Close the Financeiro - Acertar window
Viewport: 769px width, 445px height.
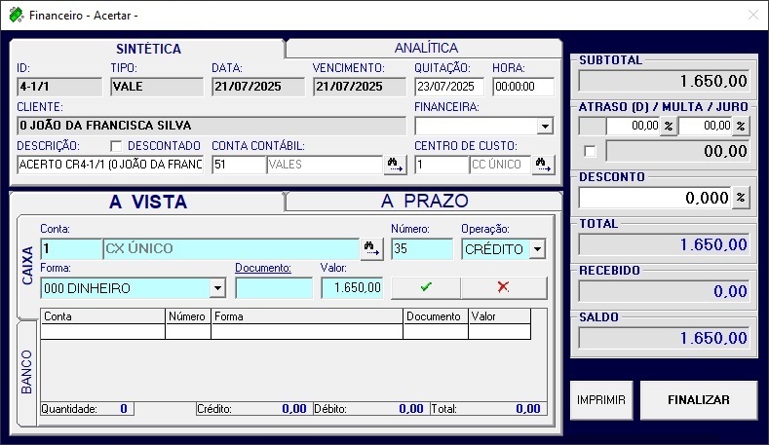[753, 16]
